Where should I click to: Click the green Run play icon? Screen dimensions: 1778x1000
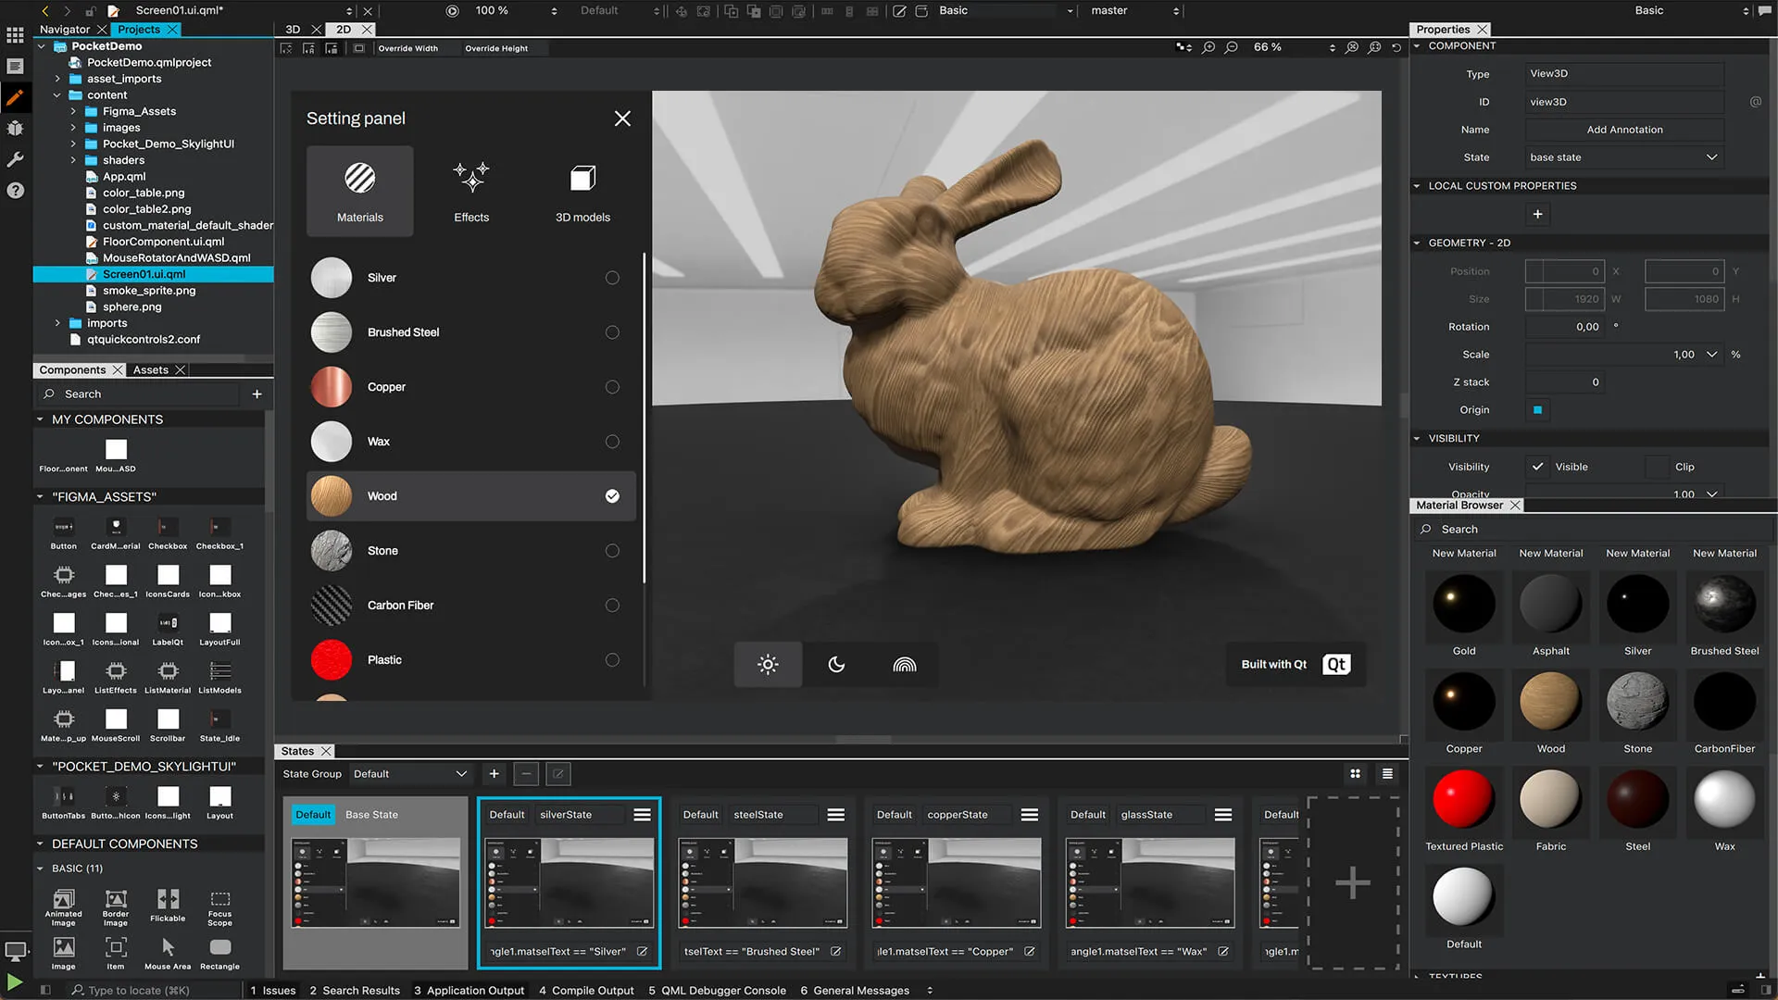14,981
